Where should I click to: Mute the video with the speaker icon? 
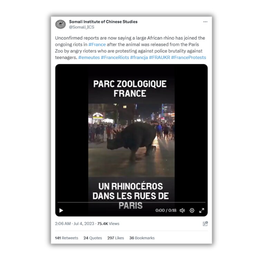tap(182, 210)
